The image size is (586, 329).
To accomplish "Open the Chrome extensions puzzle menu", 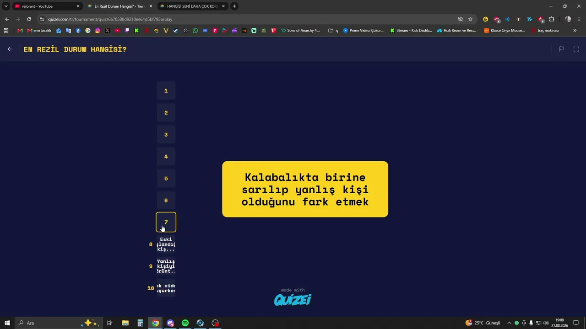I will (x=552, y=19).
